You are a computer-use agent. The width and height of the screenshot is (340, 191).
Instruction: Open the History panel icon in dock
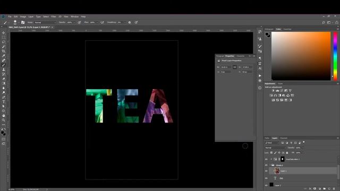point(260,32)
